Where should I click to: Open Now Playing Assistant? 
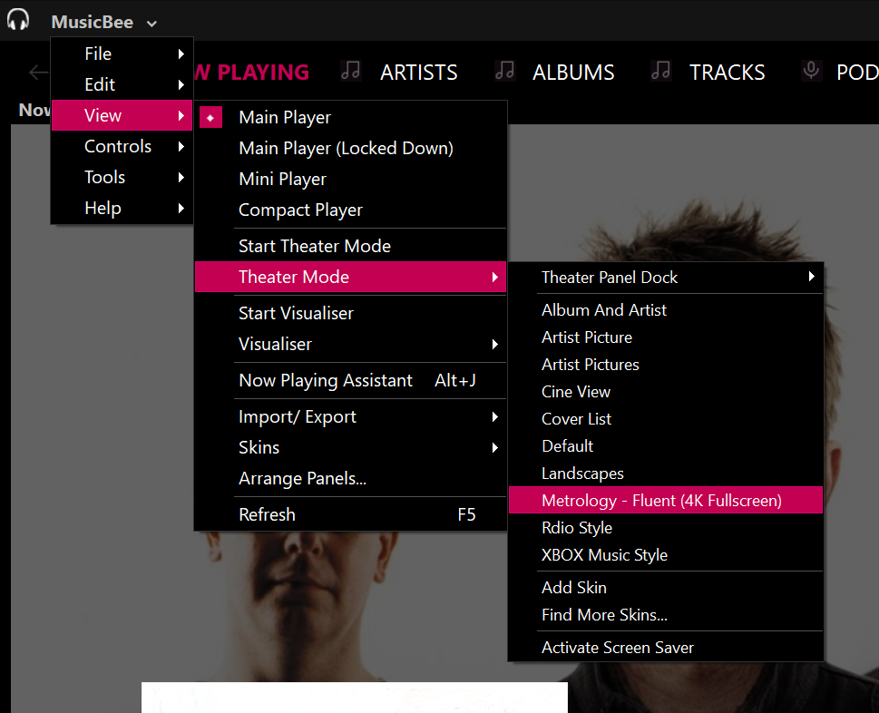[350, 381]
